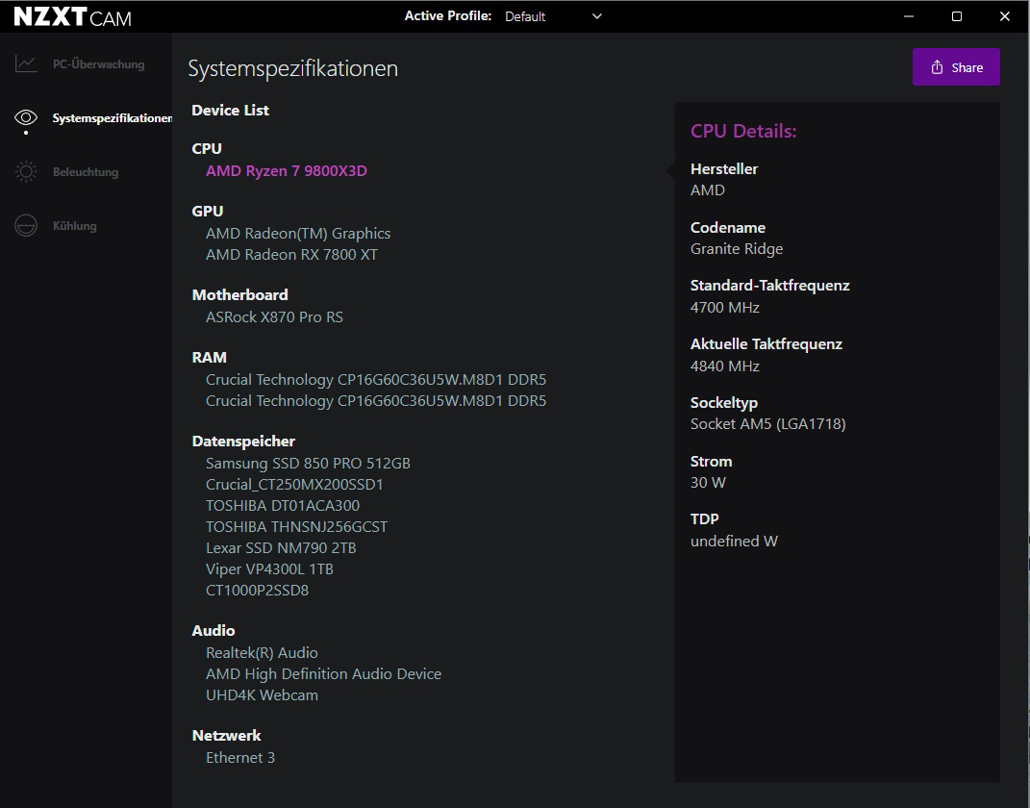
Task: Select the Systemspezifikationen eye icon
Action: click(26, 117)
